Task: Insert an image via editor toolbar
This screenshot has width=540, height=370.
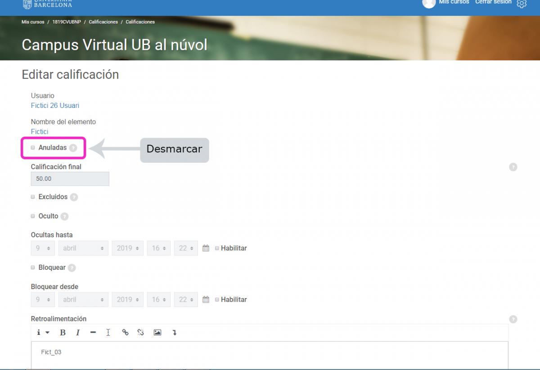Action: [x=157, y=333]
